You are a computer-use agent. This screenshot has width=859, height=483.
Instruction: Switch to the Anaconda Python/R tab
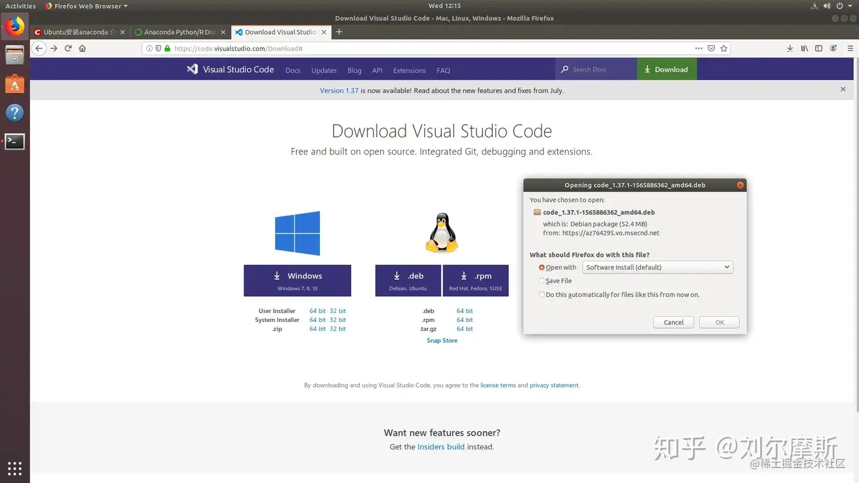click(x=180, y=32)
